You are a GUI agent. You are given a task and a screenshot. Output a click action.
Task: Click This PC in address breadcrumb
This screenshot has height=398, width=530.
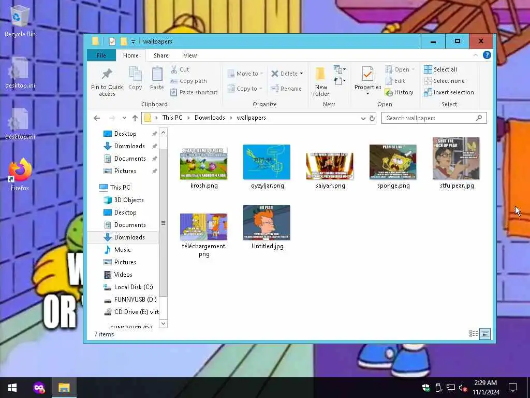pyautogui.click(x=172, y=118)
